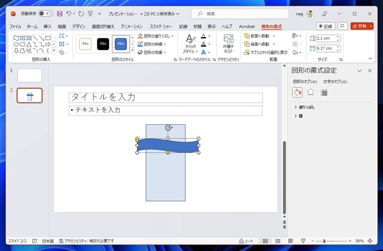Screen dimensions: 383x251
Task: Collapse the ribbon with the chevron
Action: click(370, 59)
